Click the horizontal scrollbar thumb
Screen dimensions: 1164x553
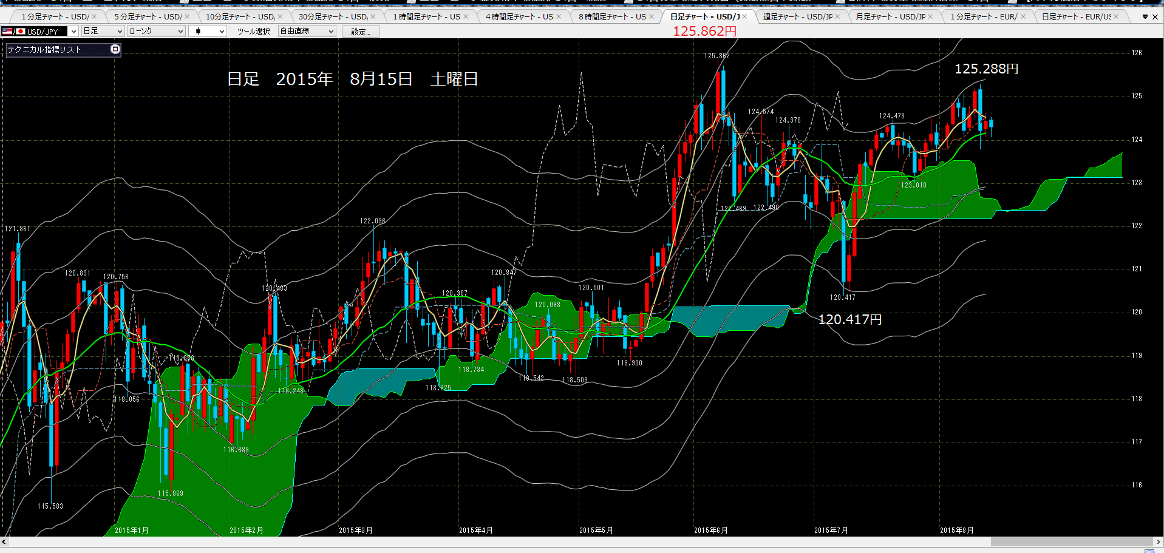pos(1072,541)
